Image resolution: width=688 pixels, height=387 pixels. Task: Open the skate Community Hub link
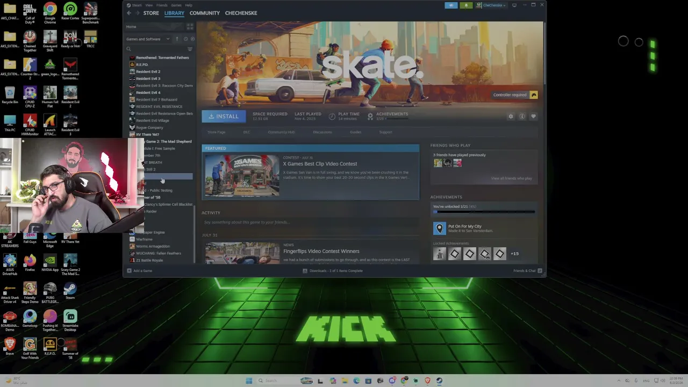point(281,132)
